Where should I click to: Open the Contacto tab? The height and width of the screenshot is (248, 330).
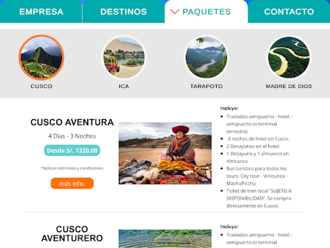289,12
